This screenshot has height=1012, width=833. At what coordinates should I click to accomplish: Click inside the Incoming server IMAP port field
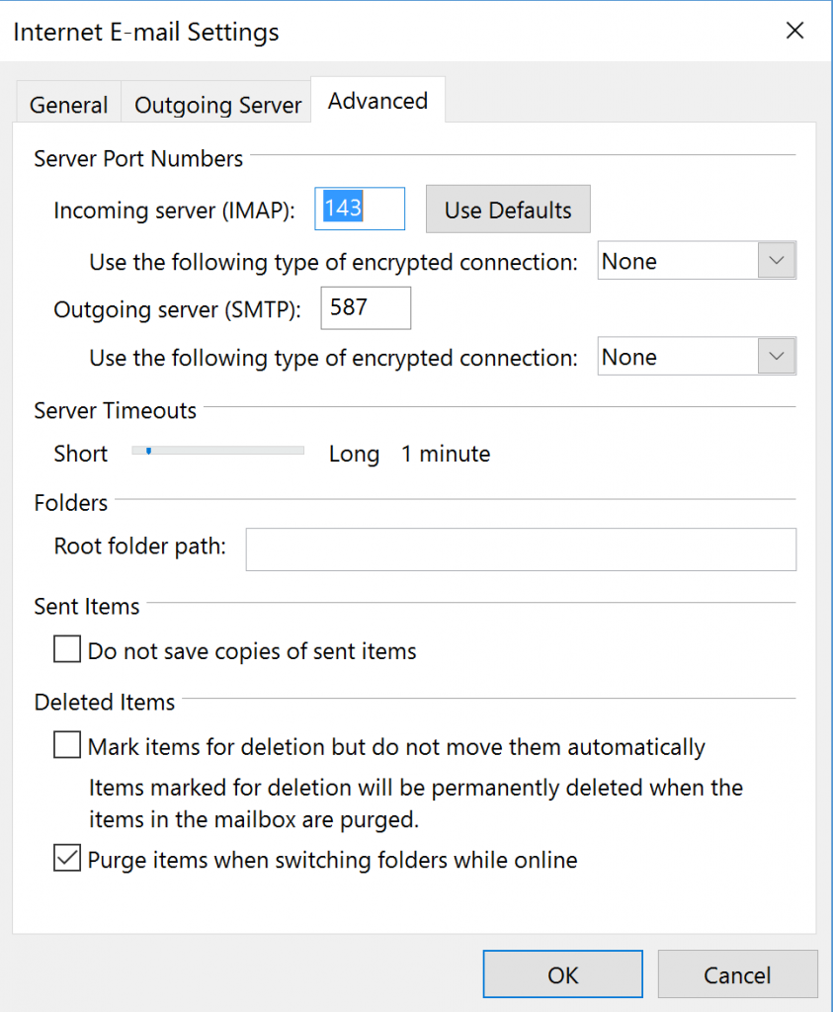(359, 209)
